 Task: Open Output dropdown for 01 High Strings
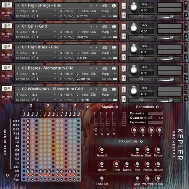(55, 11)
